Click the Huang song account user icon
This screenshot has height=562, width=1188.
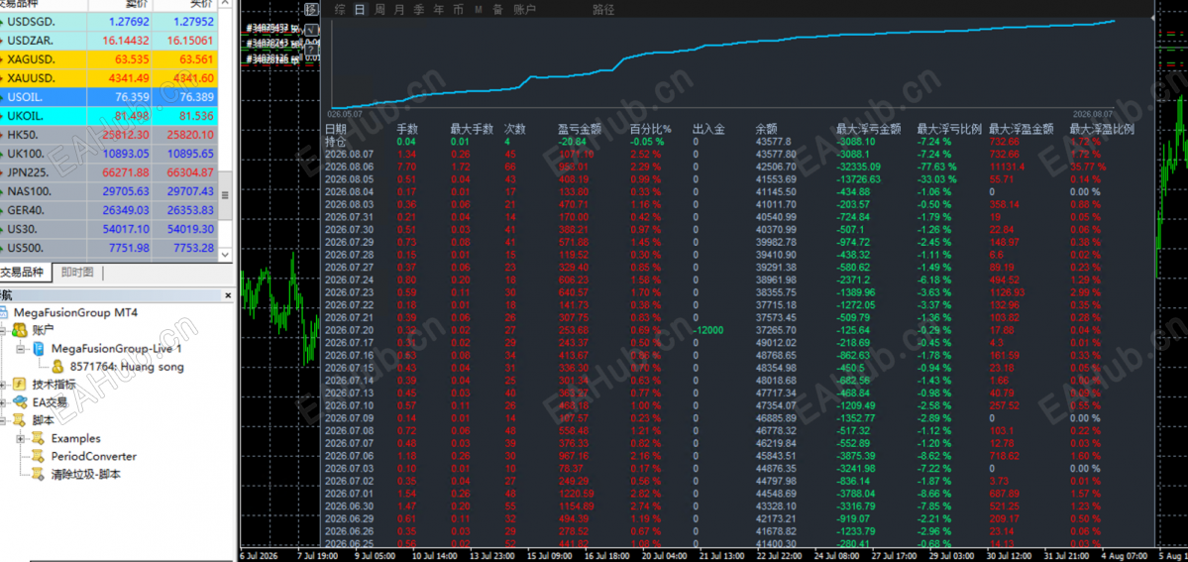(x=57, y=367)
